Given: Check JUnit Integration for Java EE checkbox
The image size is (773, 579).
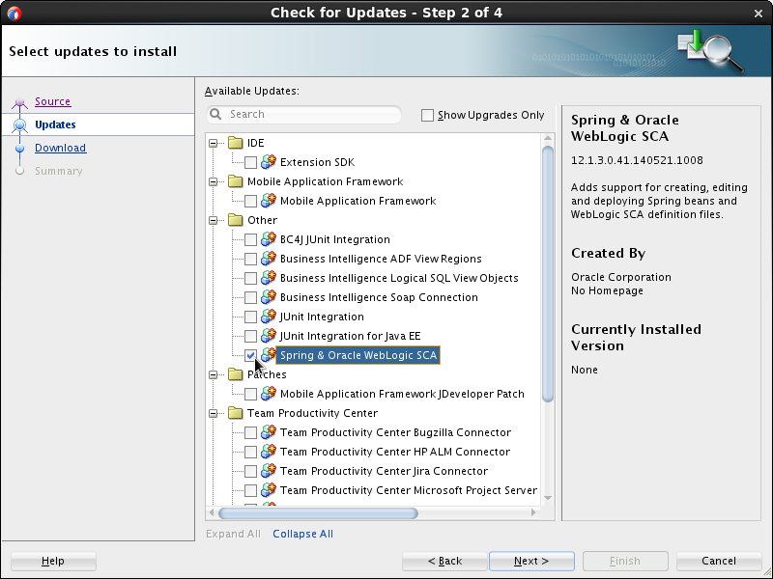Looking at the screenshot, I should point(250,336).
